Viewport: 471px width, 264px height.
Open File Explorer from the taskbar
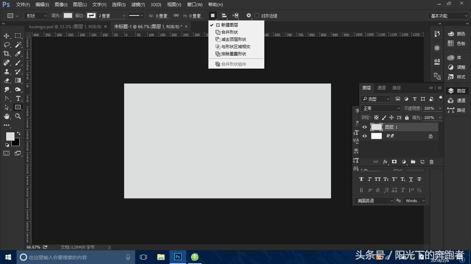pyautogui.click(x=161, y=257)
